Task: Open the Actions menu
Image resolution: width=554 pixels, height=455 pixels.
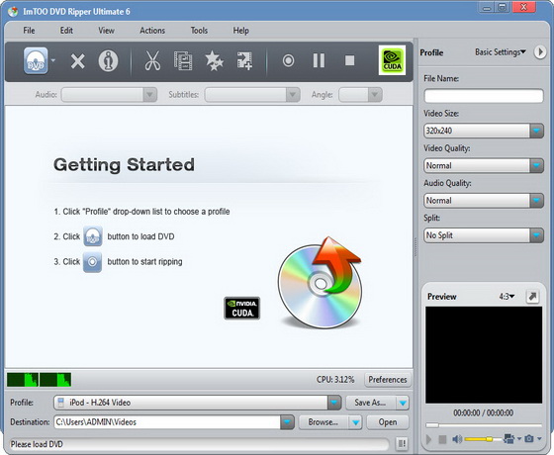Action: tap(152, 31)
